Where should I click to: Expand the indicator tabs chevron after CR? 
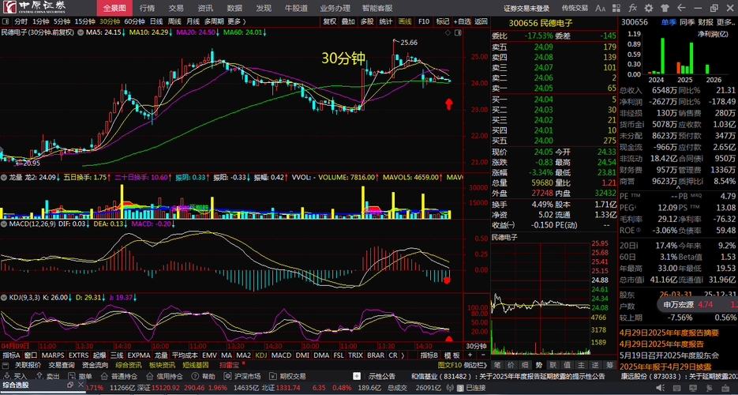tap(402, 355)
